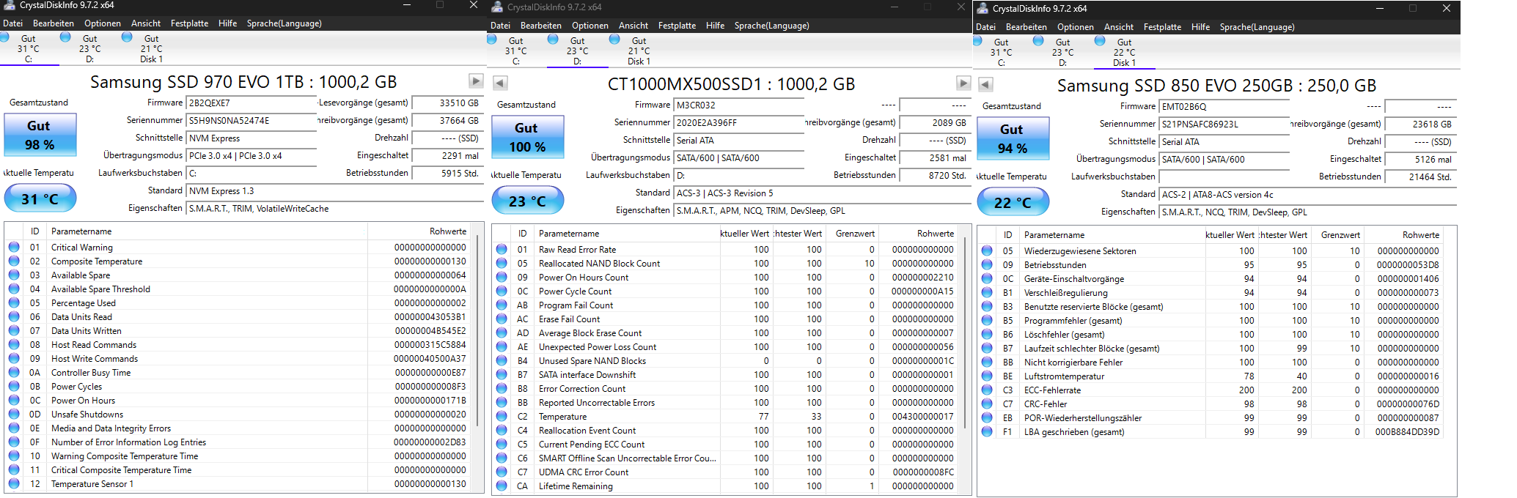Image resolution: width=1517 pixels, height=498 pixels.
Task: Select drive C: tab in right window
Action: pyautogui.click(x=1001, y=52)
